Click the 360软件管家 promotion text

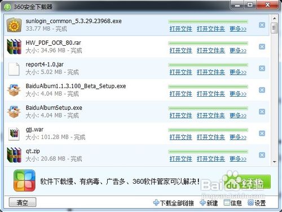(120, 181)
